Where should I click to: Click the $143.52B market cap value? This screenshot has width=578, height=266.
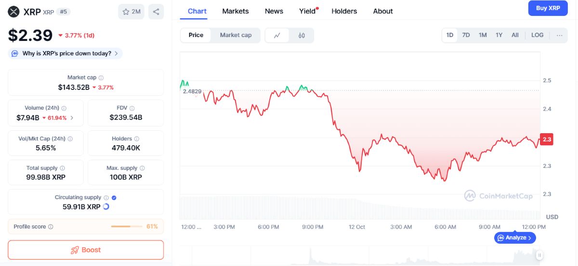[x=74, y=88]
